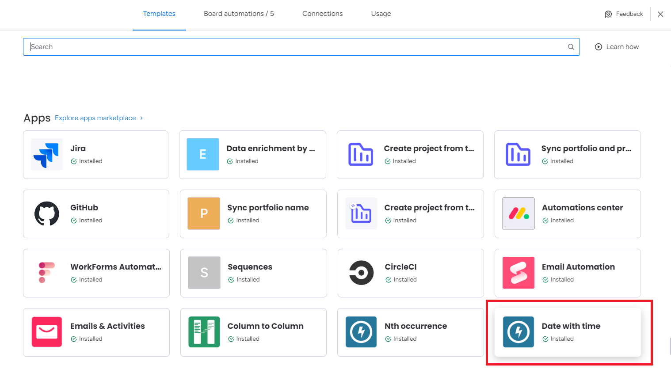Viewport: 671px width, 377px height.
Task: Open the Connections tab
Action: click(322, 14)
